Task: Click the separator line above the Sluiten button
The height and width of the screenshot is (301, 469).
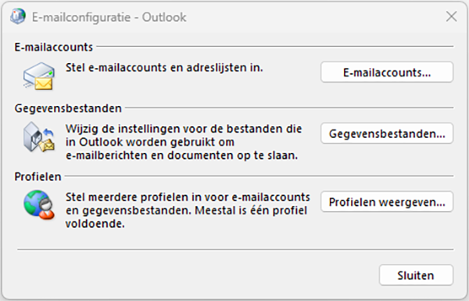Action: pyautogui.click(x=235, y=250)
